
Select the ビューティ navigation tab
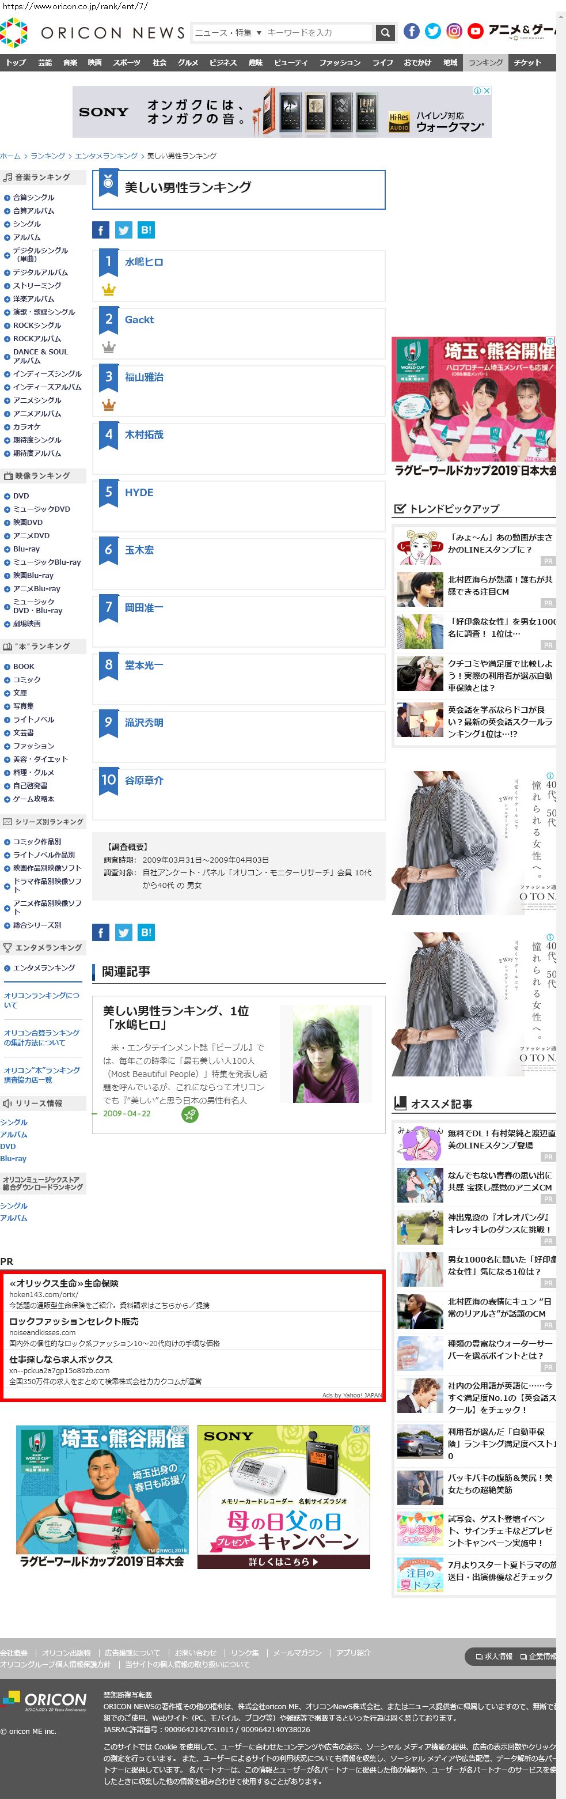tap(291, 62)
